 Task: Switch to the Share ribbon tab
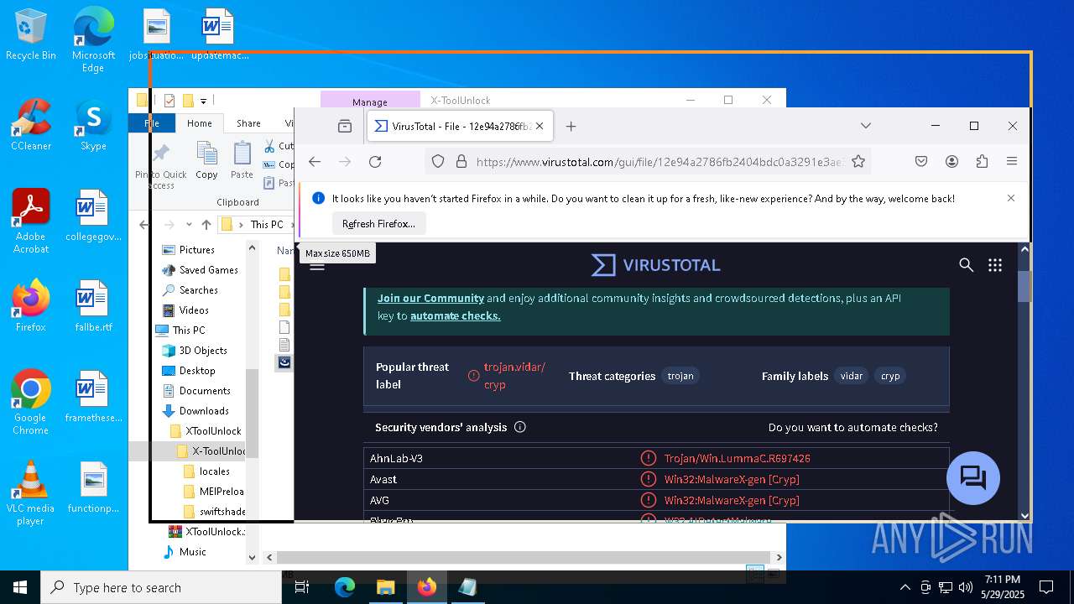click(x=248, y=123)
